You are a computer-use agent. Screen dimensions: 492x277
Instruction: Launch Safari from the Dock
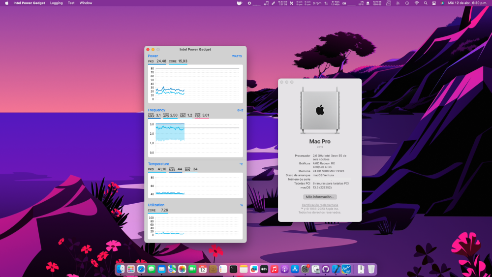(141, 269)
